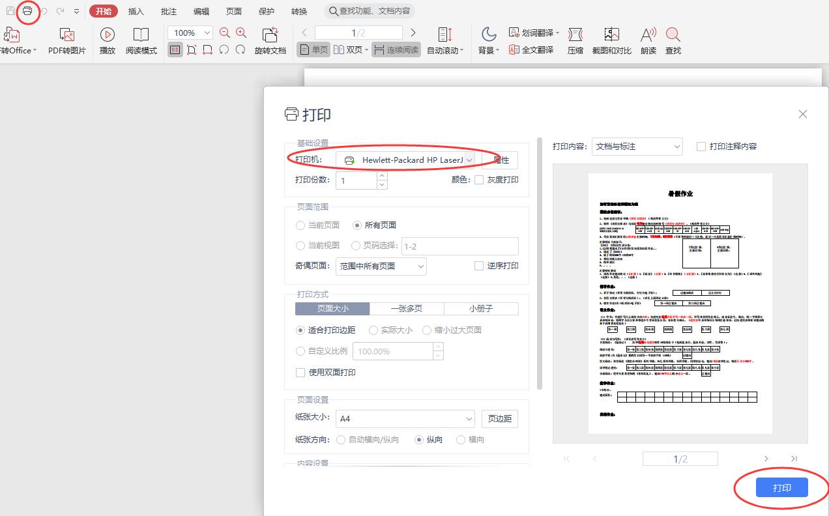Open the 插入 ribbon tab

point(136,12)
